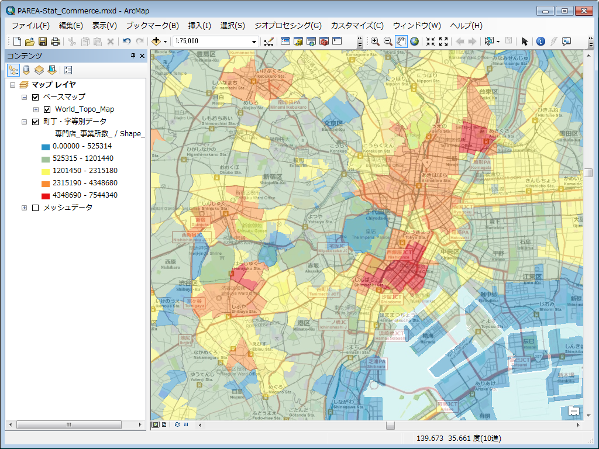Switch to Data View button
The width and height of the screenshot is (599, 449).
pos(156,424)
